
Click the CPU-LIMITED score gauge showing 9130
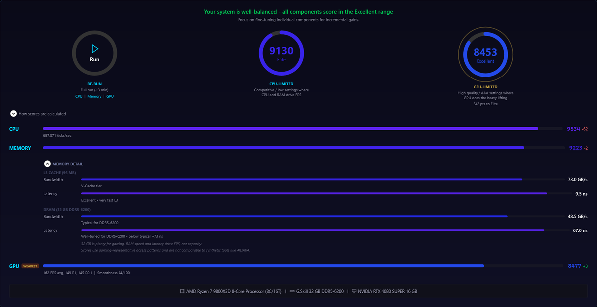pos(281,53)
